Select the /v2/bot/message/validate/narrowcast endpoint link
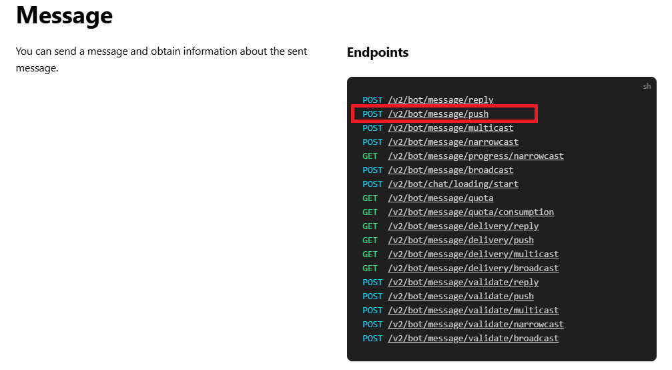Image resolution: width=672 pixels, height=370 pixels. pyautogui.click(x=476, y=325)
